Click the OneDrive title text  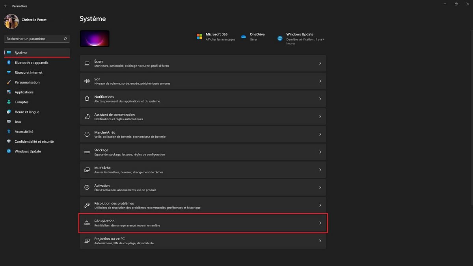257,34
